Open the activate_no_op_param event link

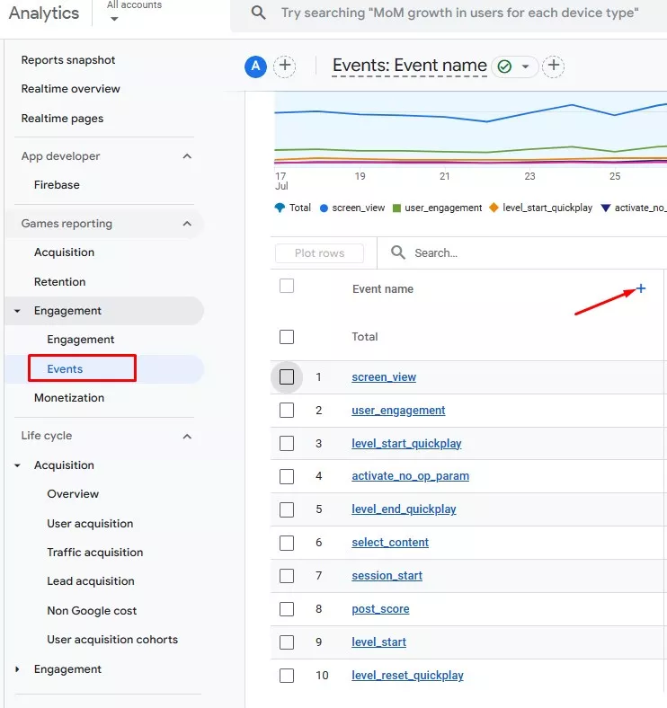(x=410, y=476)
